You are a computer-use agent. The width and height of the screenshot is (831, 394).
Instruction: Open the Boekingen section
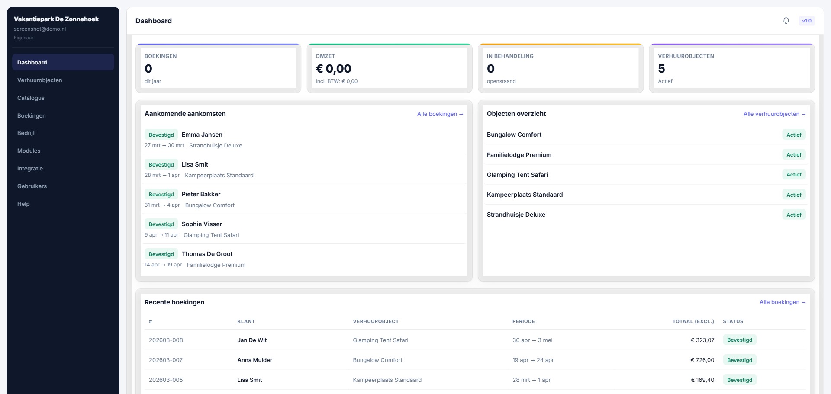click(31, 115)
